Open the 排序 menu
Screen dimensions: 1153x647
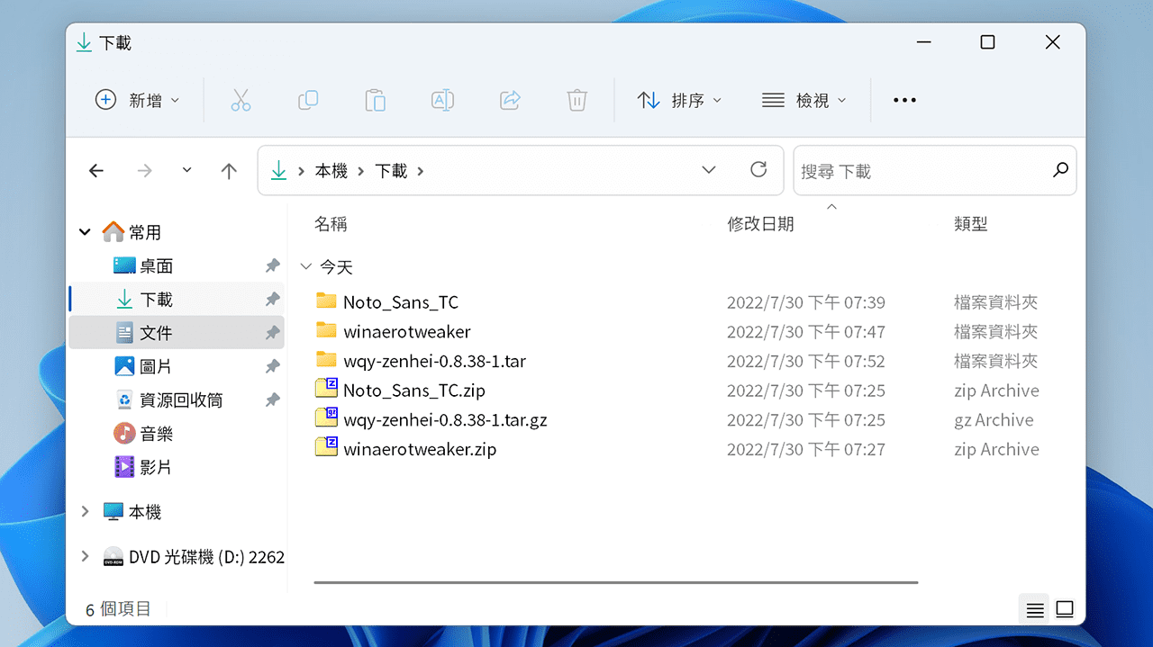[681, 100]
